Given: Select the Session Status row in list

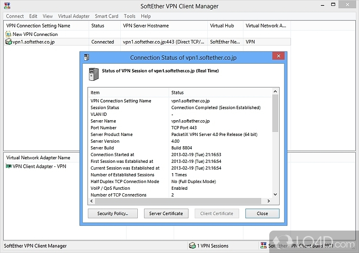Looking at the screenshot, I should [x=105, y=108].
